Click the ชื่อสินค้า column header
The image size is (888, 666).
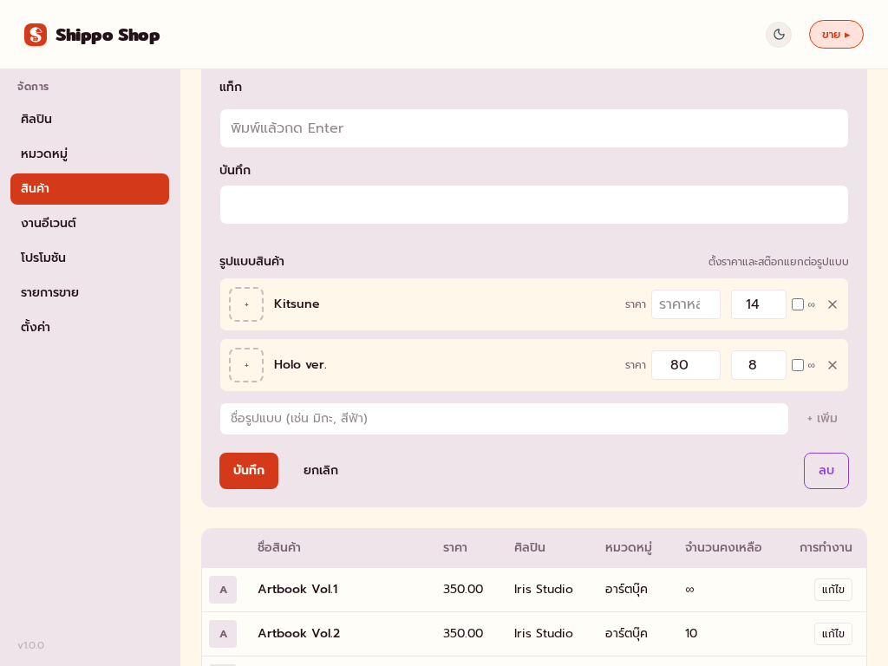pyautogui.click(x=278, y=548)
